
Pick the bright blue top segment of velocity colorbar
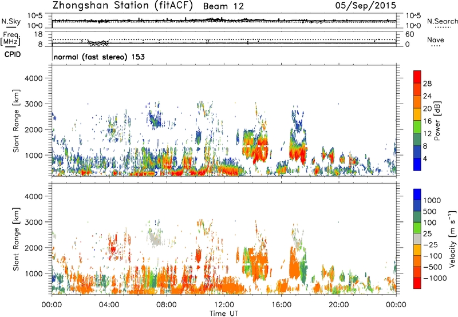417,195
